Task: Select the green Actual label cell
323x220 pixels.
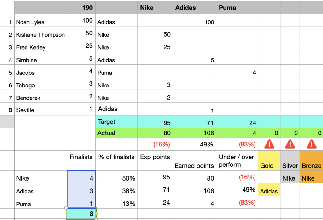Action: point(116,133)
